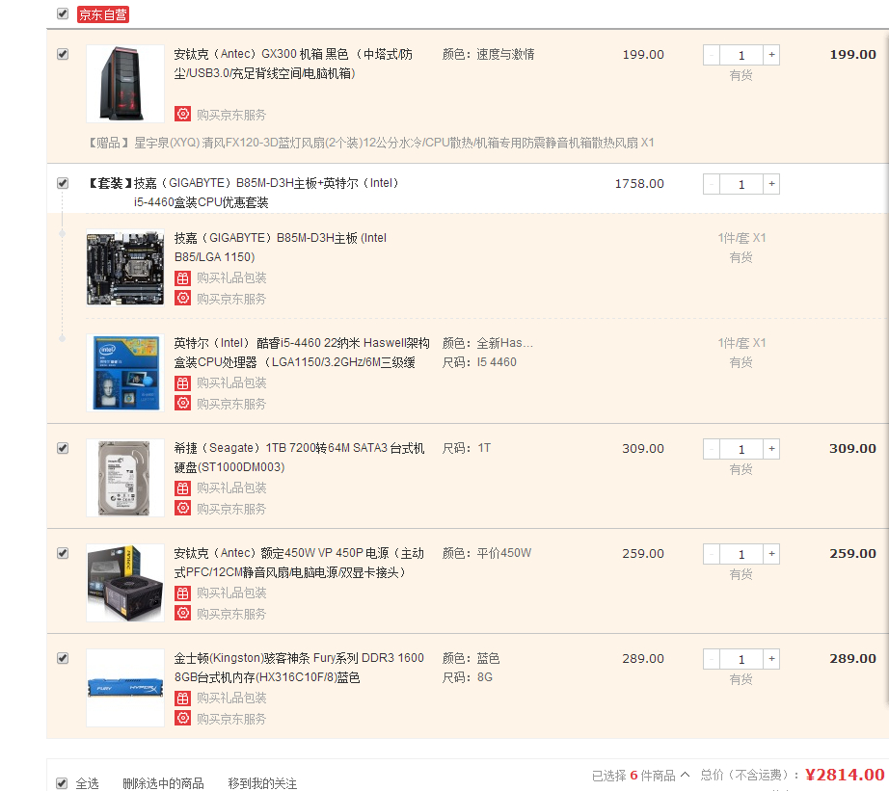Toggle the 京东自营 seller group checkbox
Image resolution: width=889 pixels, height=791 pixels.
coord(63,13)
